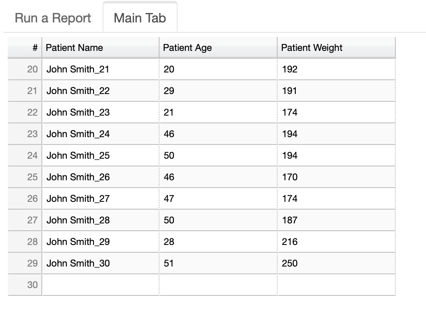Click the cell containing John Smith_30
This screenshot has height=320, width=426.
coord(78,263)
